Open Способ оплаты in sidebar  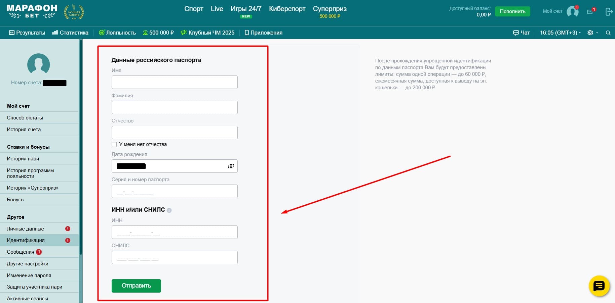point(39,118)
